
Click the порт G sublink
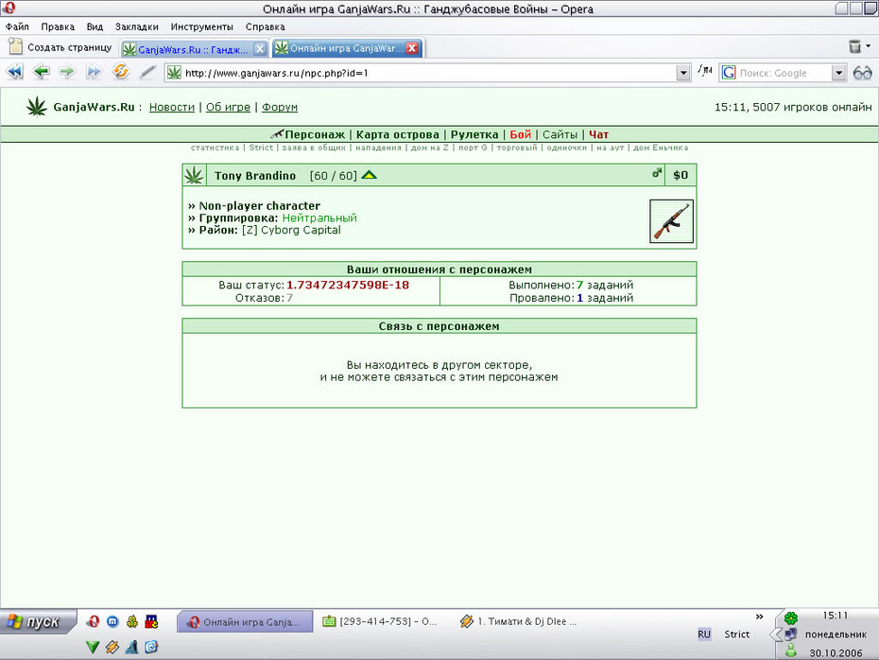tap(473, 148)
